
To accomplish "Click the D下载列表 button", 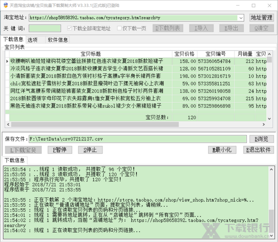I will pos(168,28).
